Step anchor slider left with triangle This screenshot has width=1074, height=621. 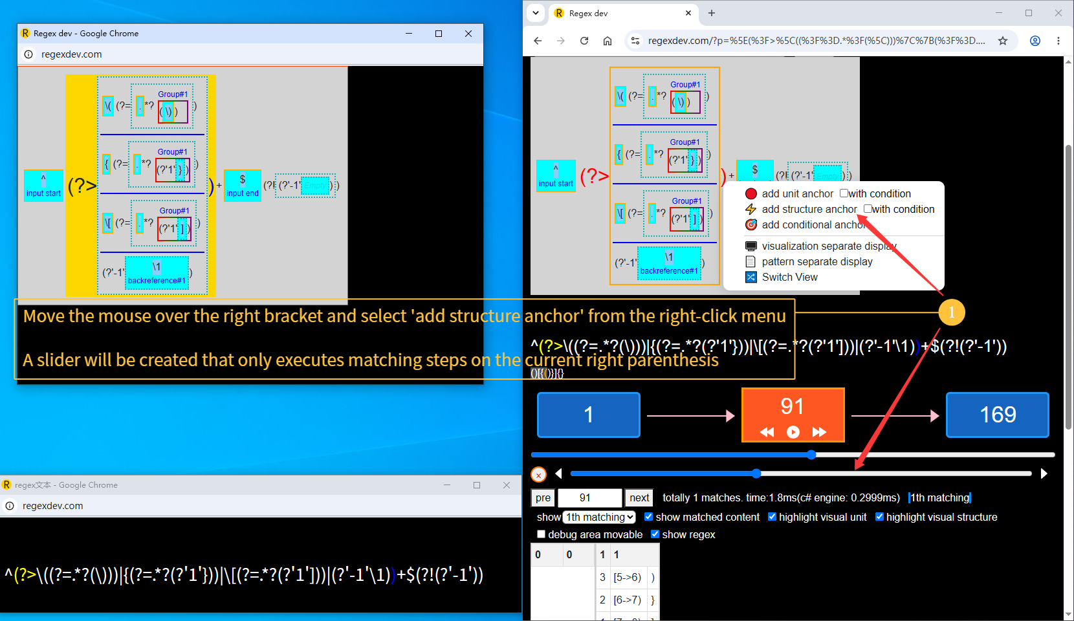558,474
